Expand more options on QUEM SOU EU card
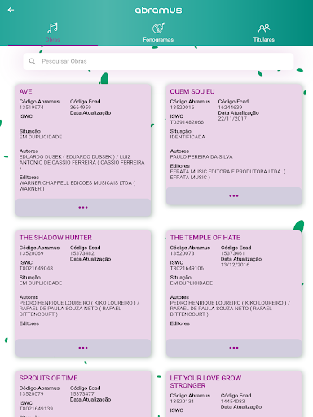The image size is (313, 417). coord(234,196)
